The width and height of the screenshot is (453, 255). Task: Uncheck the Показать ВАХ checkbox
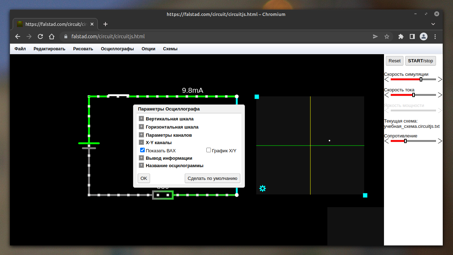[x=143, y=150]
